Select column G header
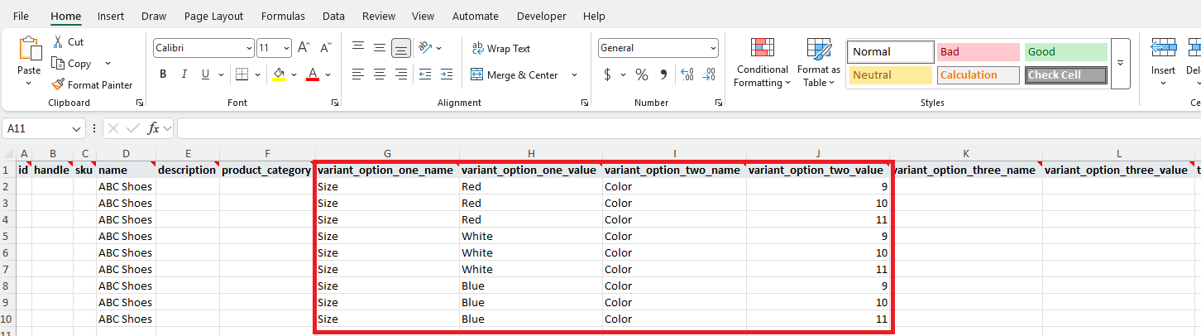Screen dimensions: 1201x336 (387, 153)
